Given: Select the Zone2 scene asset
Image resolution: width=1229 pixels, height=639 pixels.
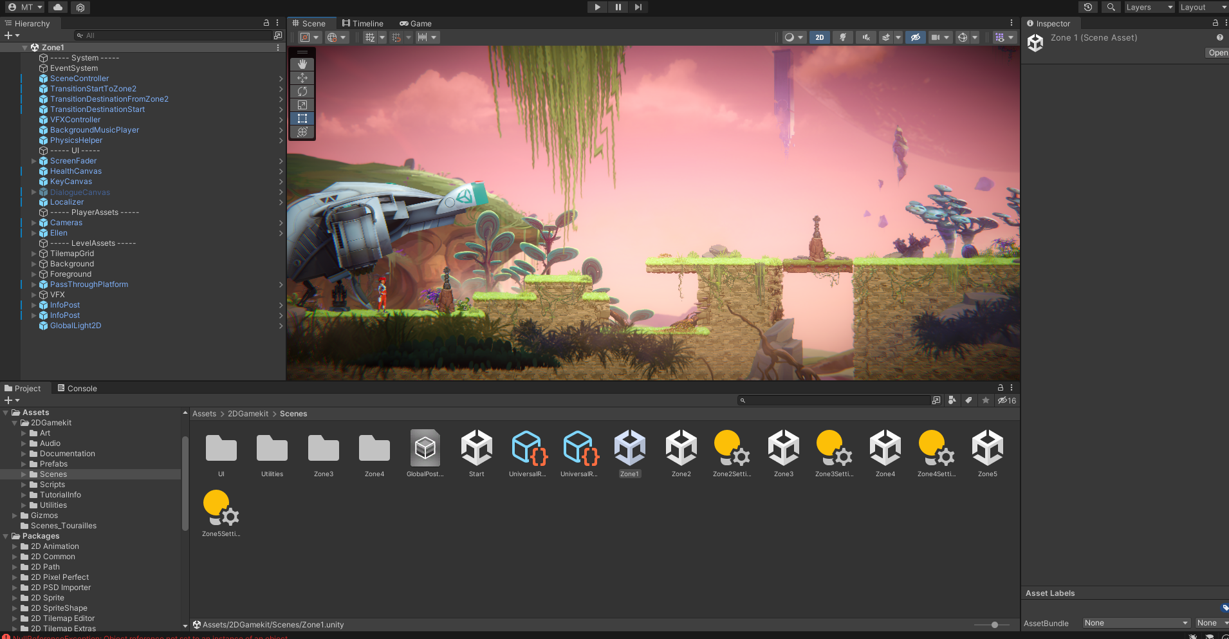Looking at the screenshot, I should [x=681, y=454].
